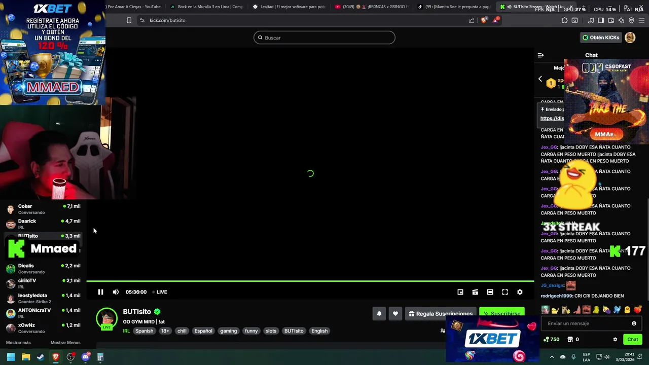Open picture-in-picture mini player icon
Image resolution: width=649 pixels, height=365 pixels.
(460, 292)
